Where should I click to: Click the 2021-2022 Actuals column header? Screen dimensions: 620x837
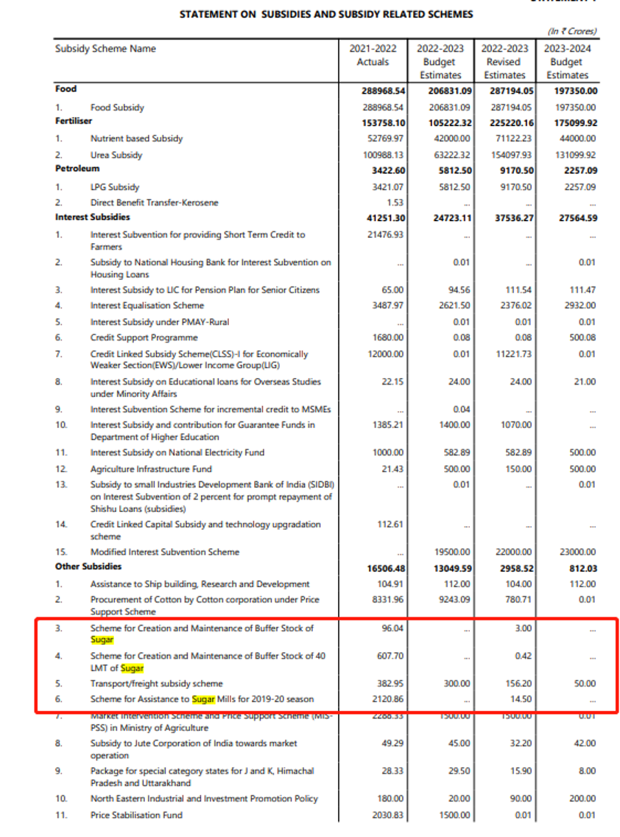pos(373,55)
